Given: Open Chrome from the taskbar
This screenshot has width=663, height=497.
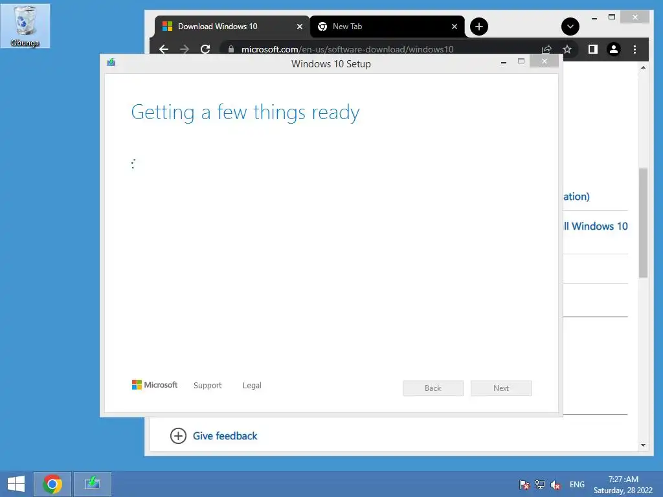Looking at the screenshot, I should point(52,484).
